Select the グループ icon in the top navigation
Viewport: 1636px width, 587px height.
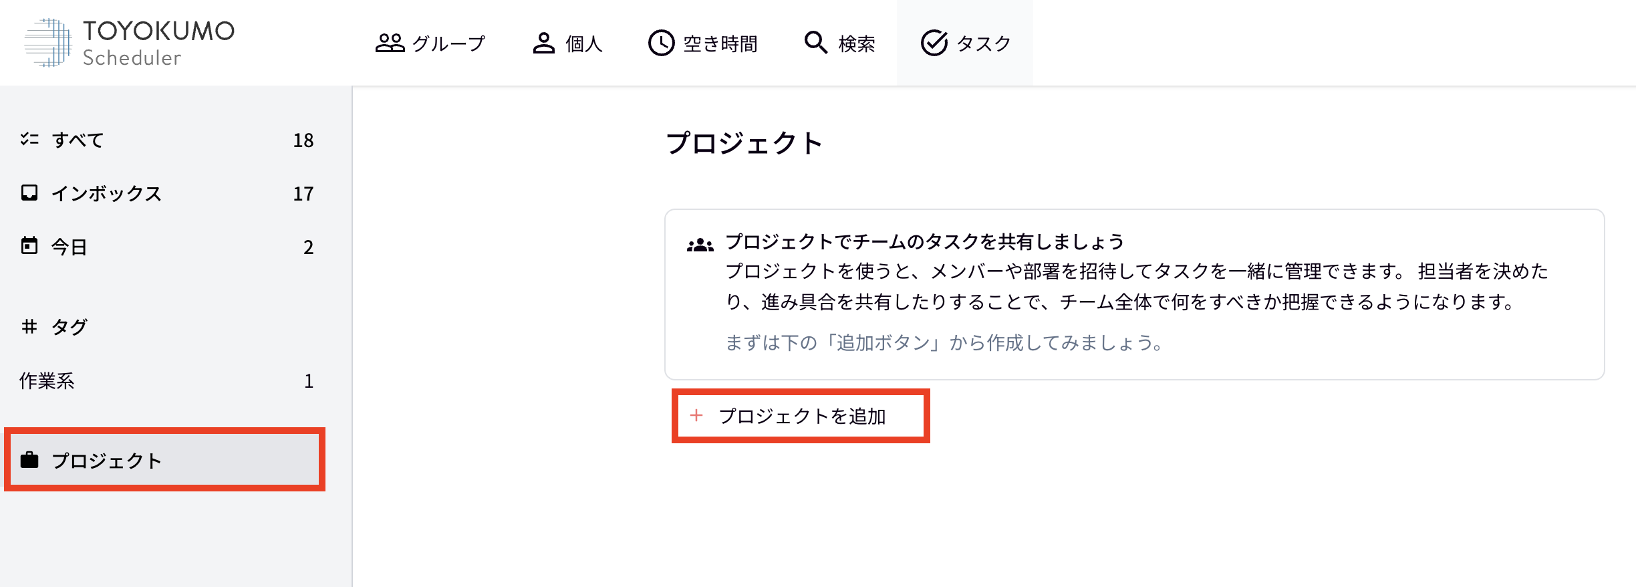390,42
